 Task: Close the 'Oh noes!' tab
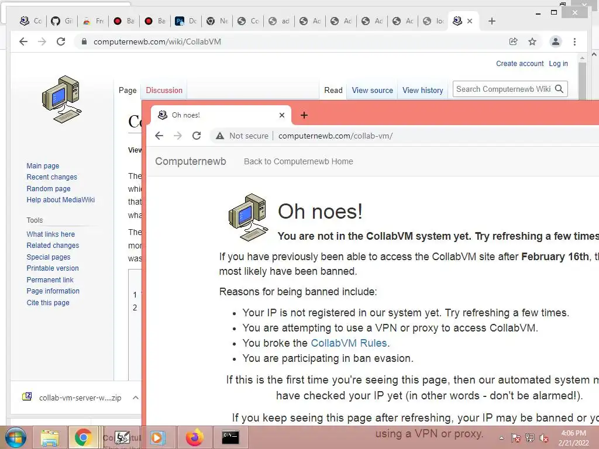coord(281,115)
